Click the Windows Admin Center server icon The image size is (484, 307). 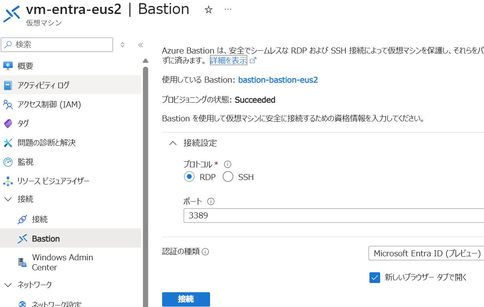(x=22, y=262)
